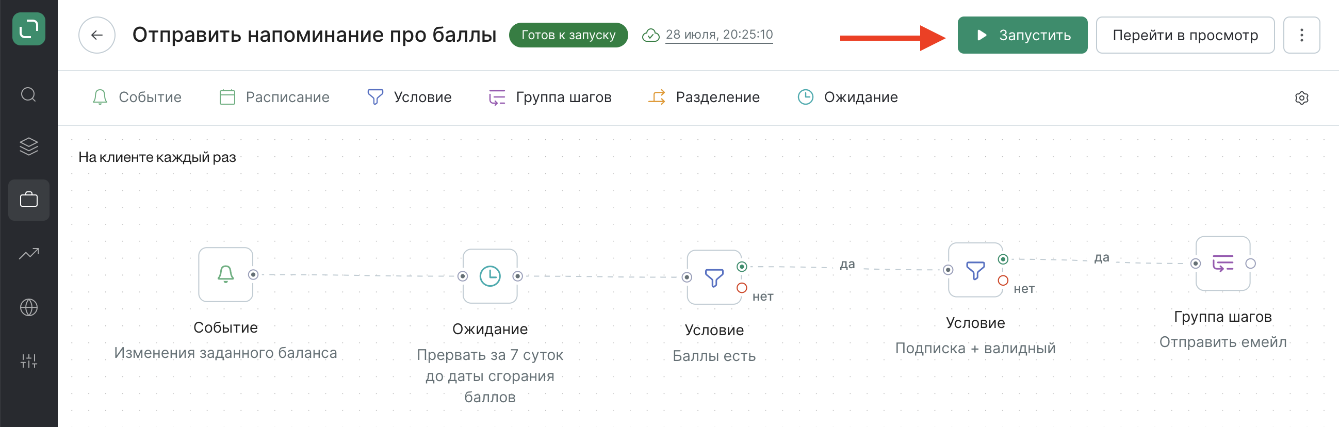The width and height of the screenshot is (1339, 427).
Task: Click output connector of Группа шагов node
Action: [x=1251, y=264]
